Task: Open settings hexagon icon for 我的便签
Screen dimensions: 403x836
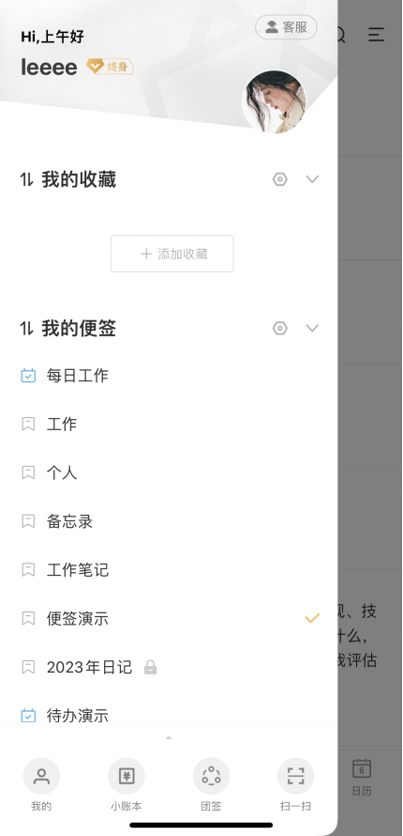Action: click(x=280, y=328)
